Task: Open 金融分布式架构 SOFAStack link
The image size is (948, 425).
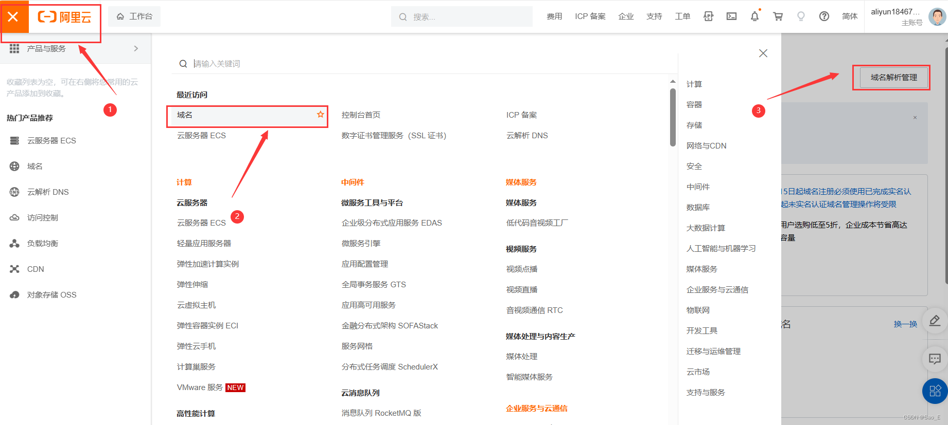Action: coord(390,326)
